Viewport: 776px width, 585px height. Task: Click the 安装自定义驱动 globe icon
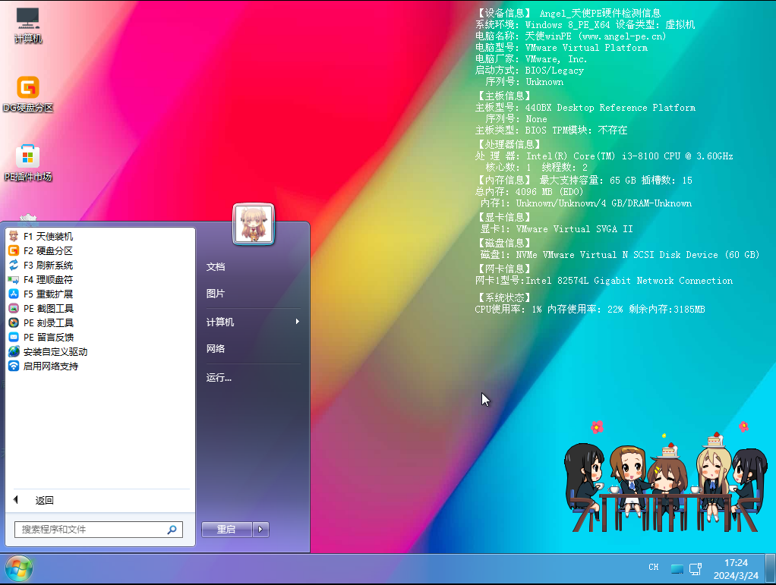pos(14,351)
